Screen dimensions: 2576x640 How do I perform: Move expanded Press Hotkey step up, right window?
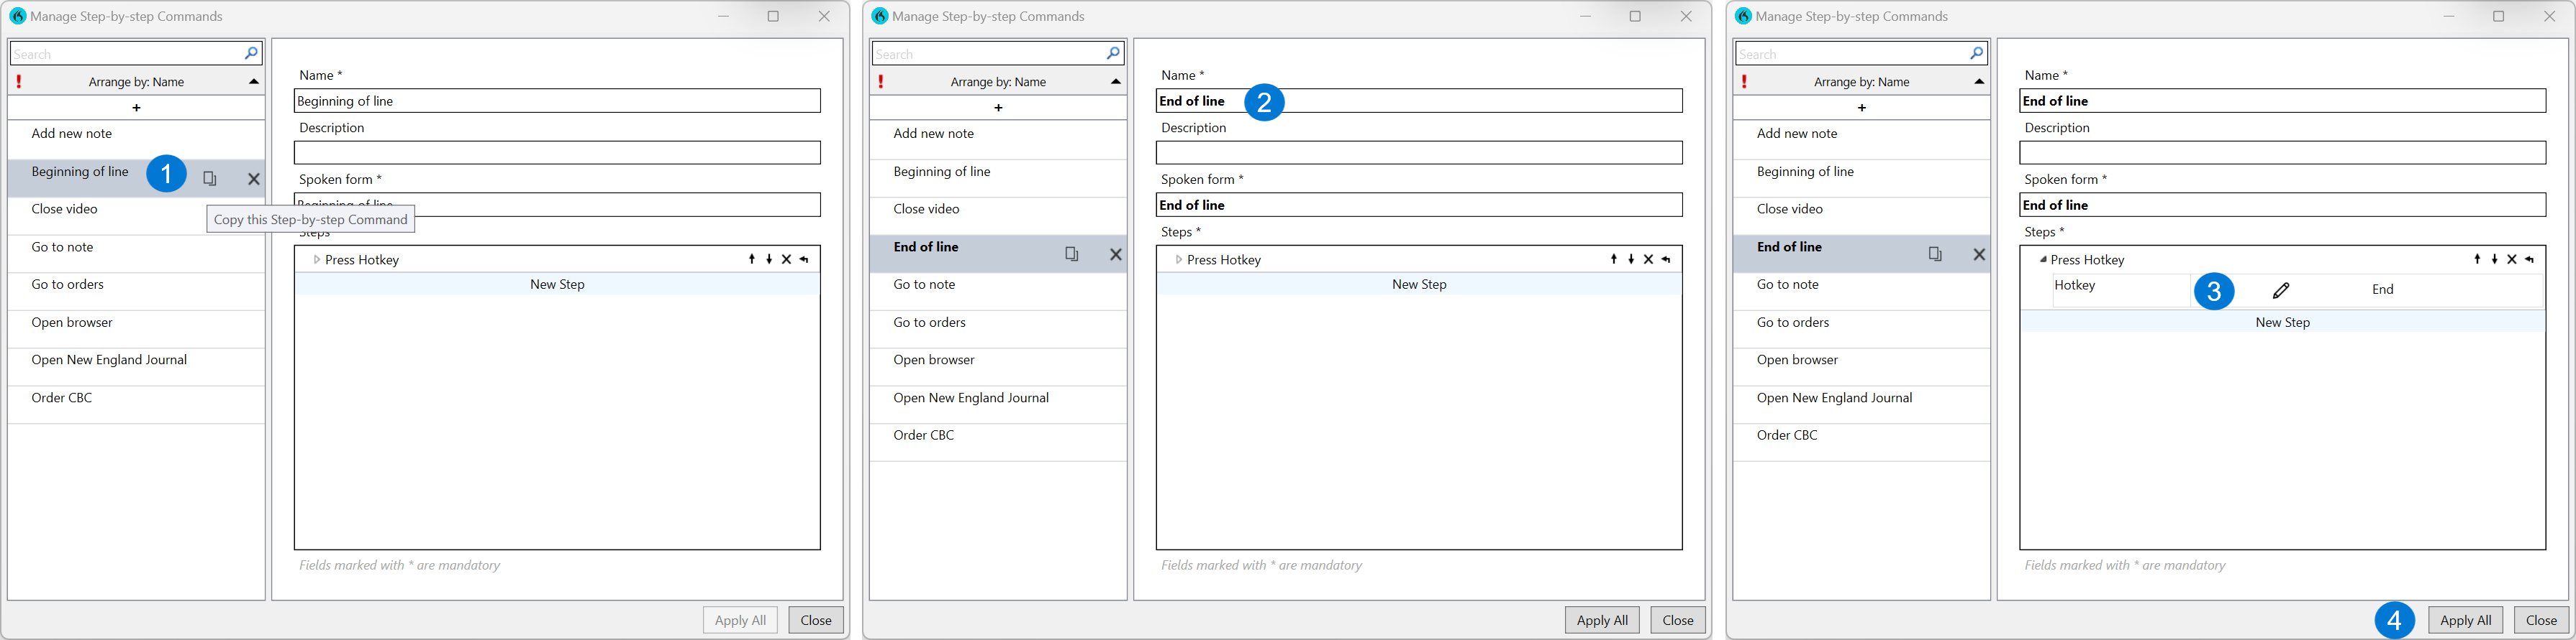(x=2477, y=259)
